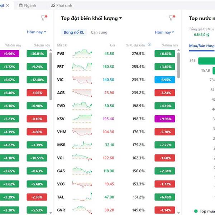Click the VIC sparkline chart
The image size is (215, 215).
click(x=82, y=80)
